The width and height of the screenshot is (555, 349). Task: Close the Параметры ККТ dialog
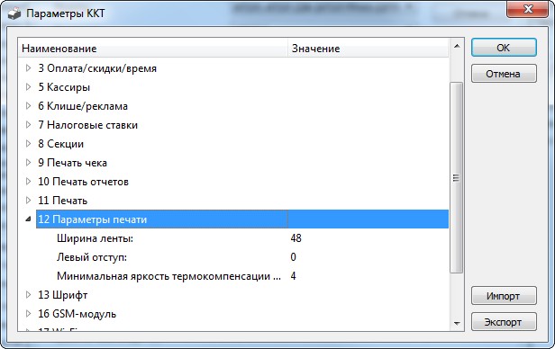(527, 9)
